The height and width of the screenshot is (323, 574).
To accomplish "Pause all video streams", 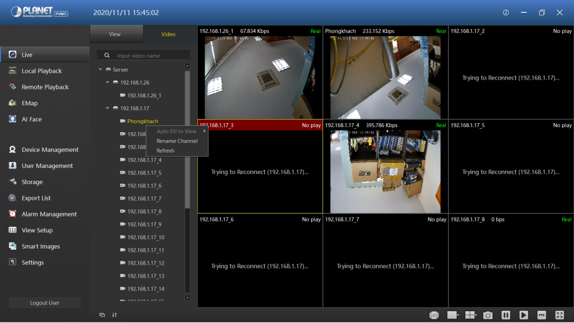I will click(506, 315).
